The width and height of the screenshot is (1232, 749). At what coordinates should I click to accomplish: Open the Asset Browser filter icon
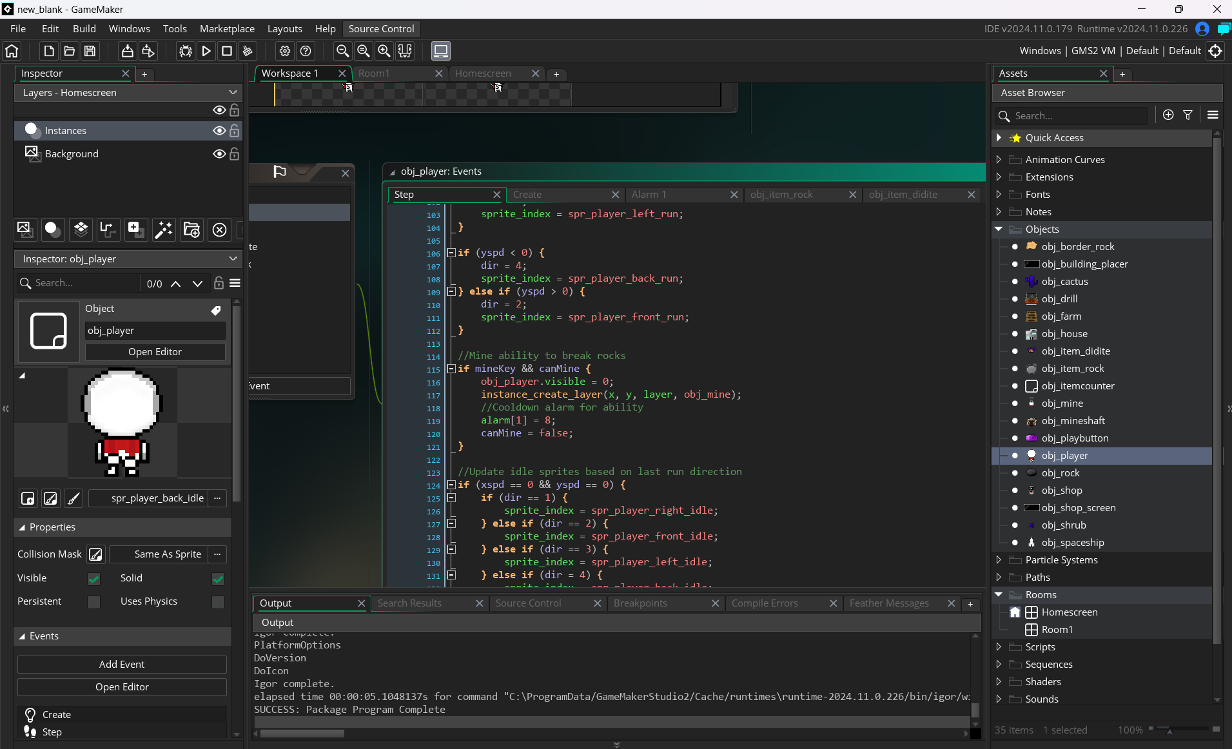[x=1188, y=115]
